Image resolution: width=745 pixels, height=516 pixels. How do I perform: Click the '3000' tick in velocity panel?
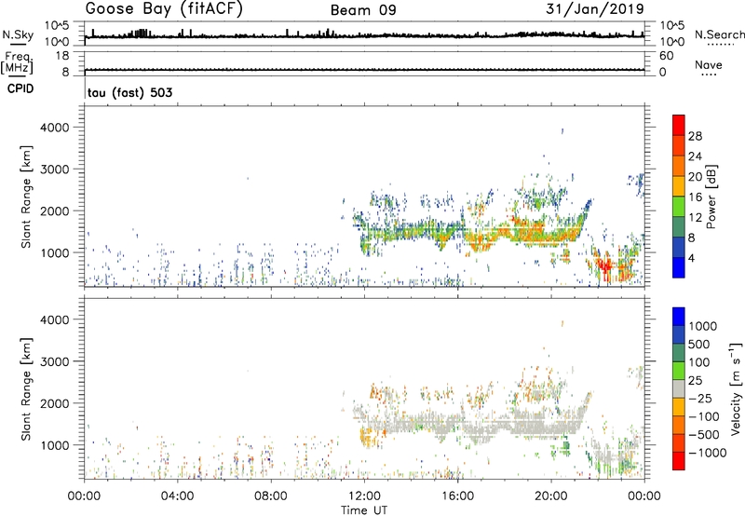point(54,361)
